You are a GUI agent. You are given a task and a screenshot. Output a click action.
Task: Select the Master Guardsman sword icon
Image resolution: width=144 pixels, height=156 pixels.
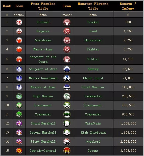pyautogui.click(x=19, y=78)
